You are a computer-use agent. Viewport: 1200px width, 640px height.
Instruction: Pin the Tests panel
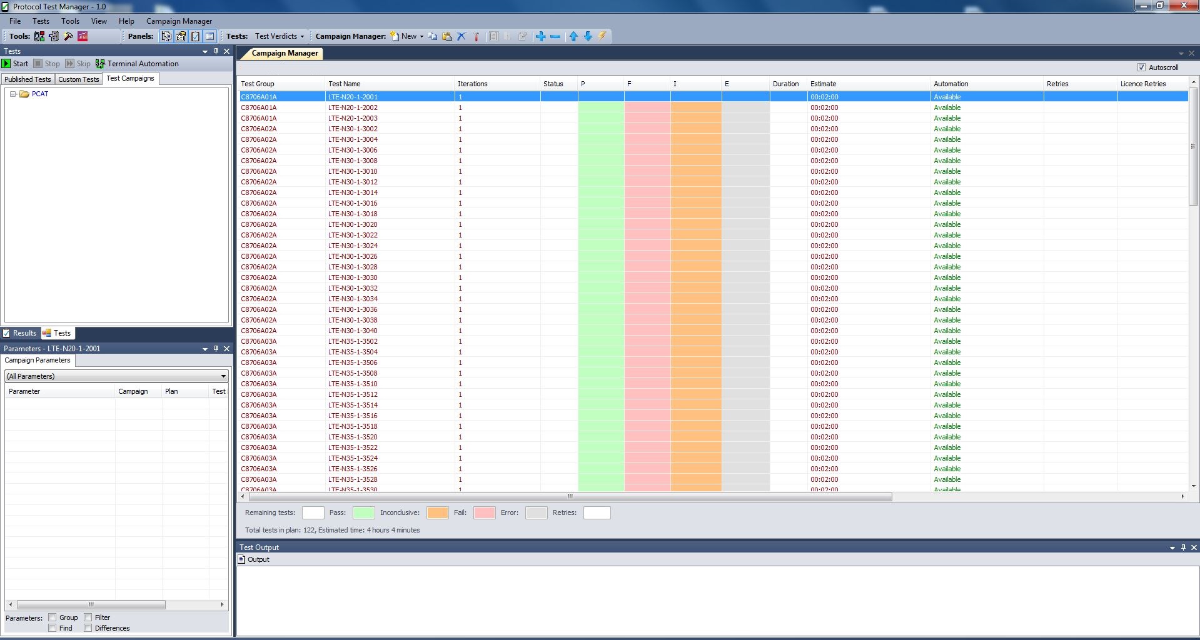tap(216, 51)
